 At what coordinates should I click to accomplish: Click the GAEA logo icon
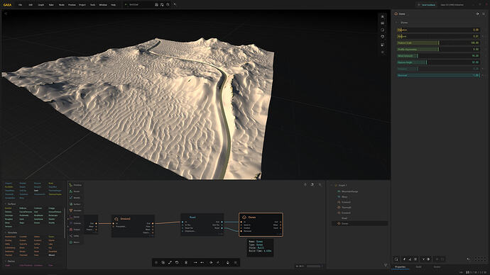coord(7,5)
